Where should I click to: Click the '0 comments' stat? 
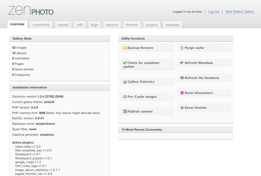coord(21,58)
